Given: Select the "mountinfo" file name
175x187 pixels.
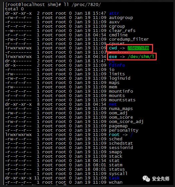Looking at the screenshot, I should point(121,91).
